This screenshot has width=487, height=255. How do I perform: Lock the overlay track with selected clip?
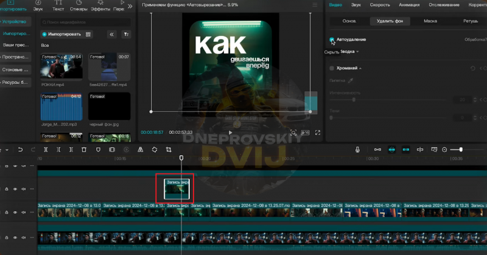tap(7, 189)
